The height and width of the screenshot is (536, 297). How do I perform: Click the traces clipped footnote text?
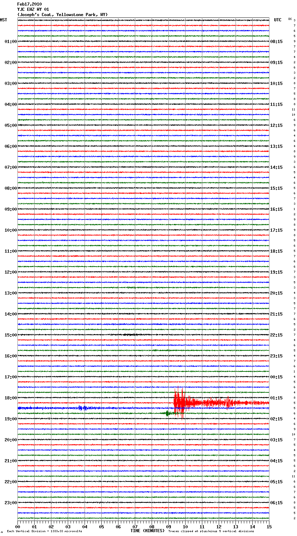[211, 531]
